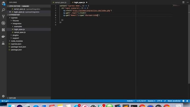The height and width of the screenshot is (107, 190).
Task: Expand the node_modules folder
Action: coord(10,41)
